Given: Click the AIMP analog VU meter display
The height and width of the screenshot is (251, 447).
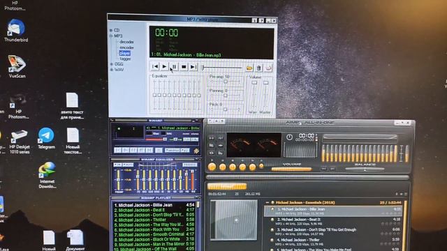Looking at the screenshot, I should pos(254,145).
